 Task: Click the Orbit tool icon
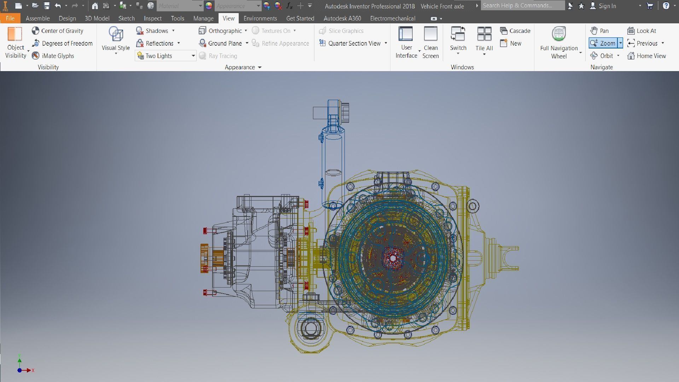tap(594, 56)
